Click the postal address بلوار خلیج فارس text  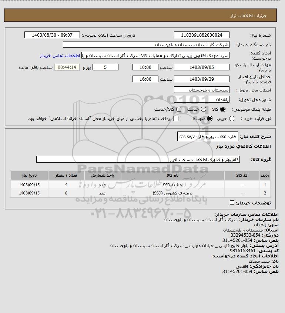179,246
